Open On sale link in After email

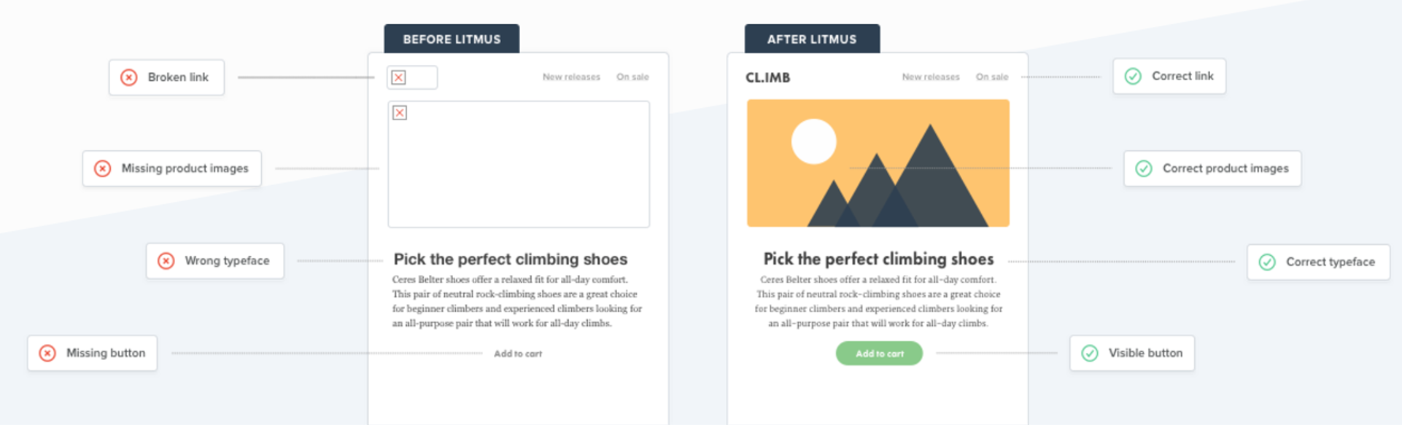click(992, 77)
